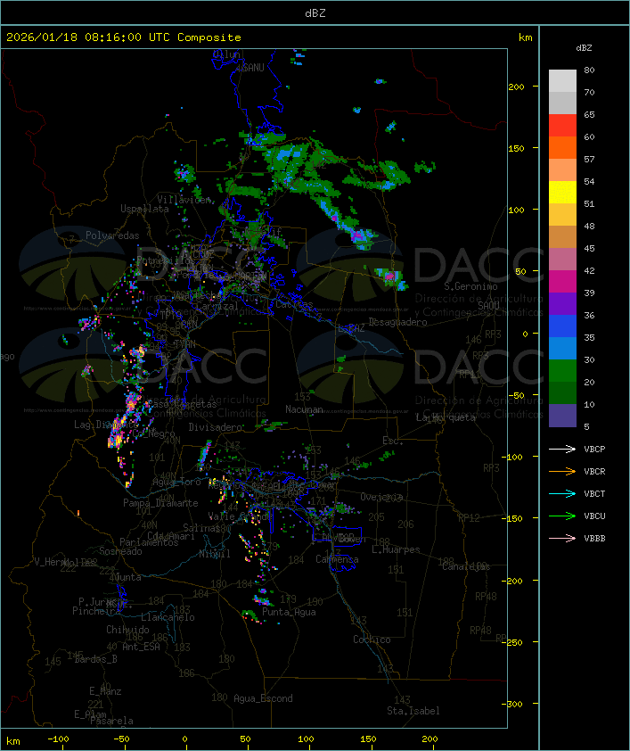Choose the bright green 30-20 dBZ swatch
Image resolution: width=630 pixels, height=751 pixels.
click(562, 371)
